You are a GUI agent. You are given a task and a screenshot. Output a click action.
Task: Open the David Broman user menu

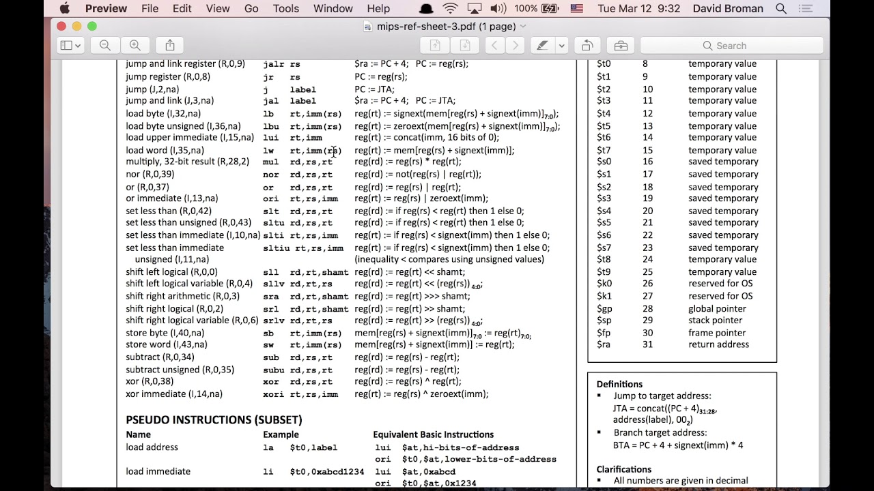pos(729,9)
